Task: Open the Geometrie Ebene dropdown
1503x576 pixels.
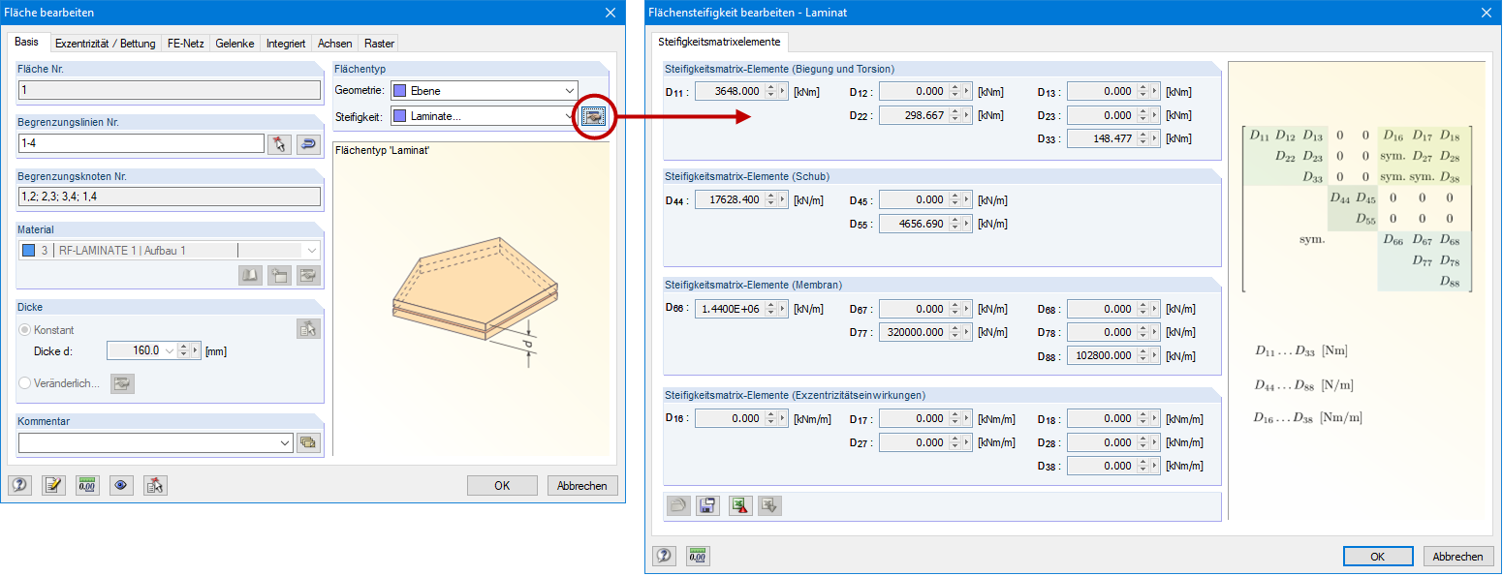Action: point(570,91)
